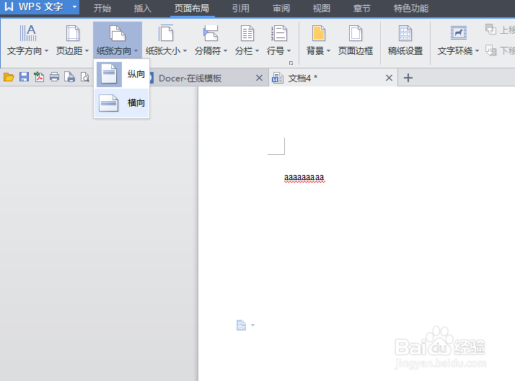Viewport: 515px width, 381px height.
Task: Click the open folder icon in quick toolbar
Action: click(x=9, y=77)
